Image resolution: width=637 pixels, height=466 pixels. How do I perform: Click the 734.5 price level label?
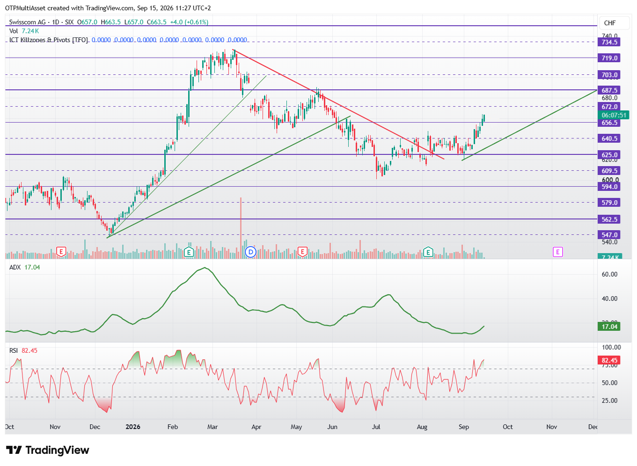[609, 42]
